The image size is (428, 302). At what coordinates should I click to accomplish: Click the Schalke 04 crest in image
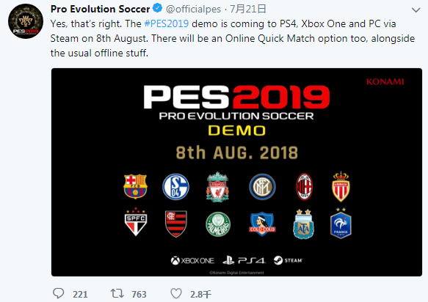[175, 187]
